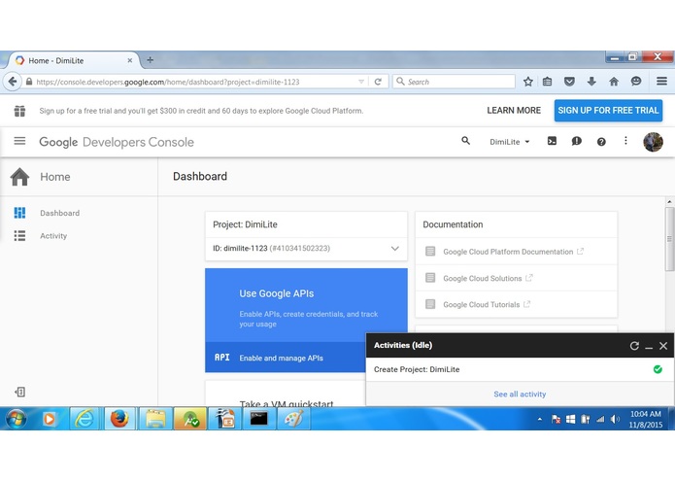Click the Create Project: DimiLite activity row
The height and width of the screenshot is (480, 675).
pos(520,369)
